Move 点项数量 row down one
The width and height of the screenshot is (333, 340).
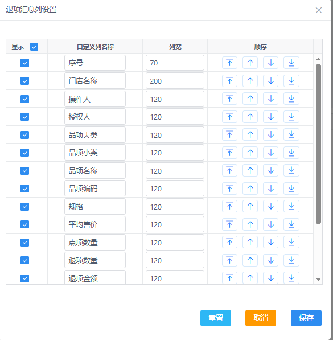(x=271, y=242)
